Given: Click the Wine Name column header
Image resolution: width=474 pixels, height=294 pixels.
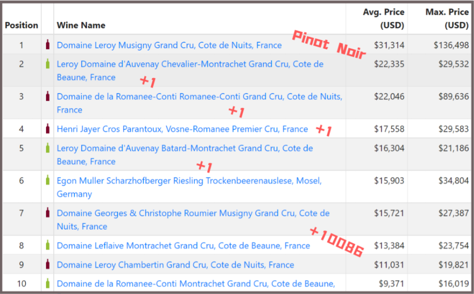Looking at the screenshot, I should 81,25.
